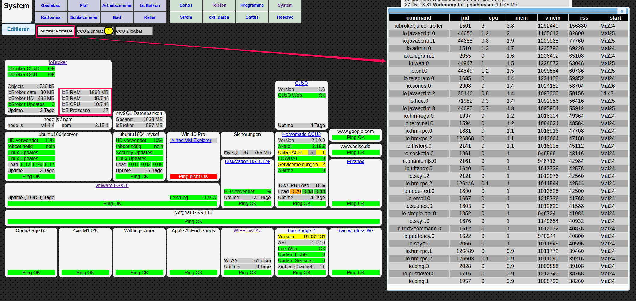
Task: Go to the Schlafzimmer view
Action: coord(84,17)
